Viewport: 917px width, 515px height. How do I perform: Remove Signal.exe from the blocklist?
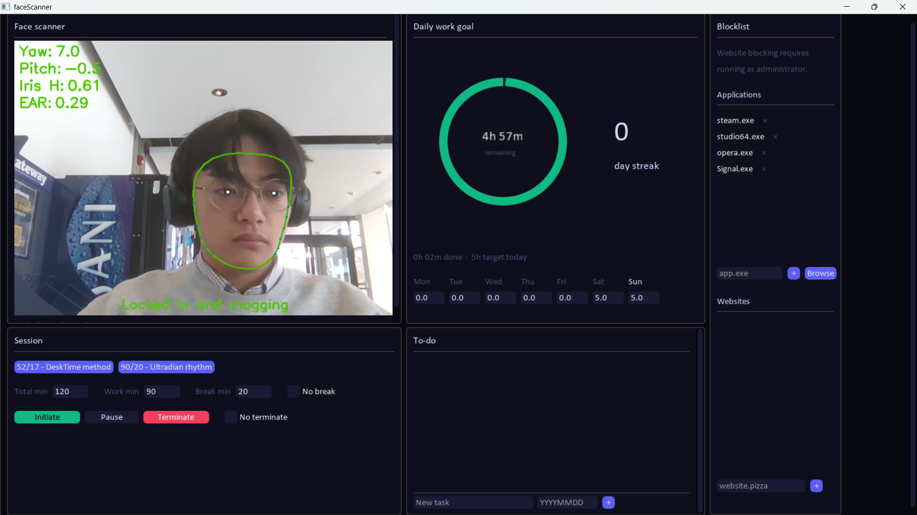[764, 169]
